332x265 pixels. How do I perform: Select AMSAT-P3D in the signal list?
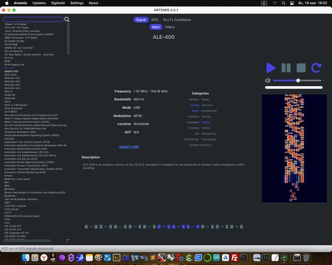[11, 71]
